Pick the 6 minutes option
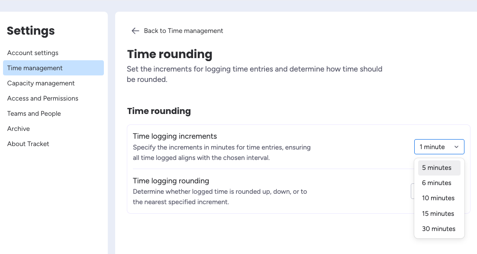This screenshot has width=477, height=254. [437, 183]
